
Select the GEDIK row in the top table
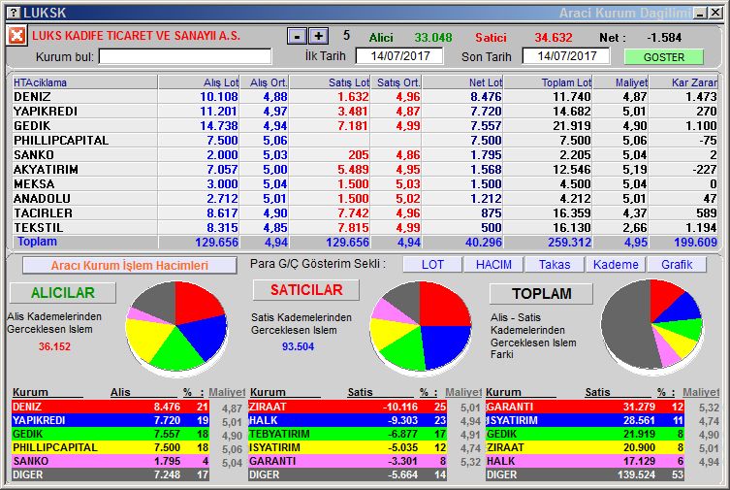tap(365, 126)
